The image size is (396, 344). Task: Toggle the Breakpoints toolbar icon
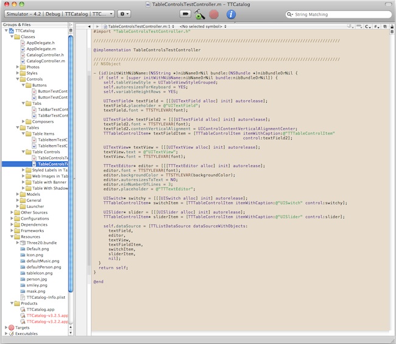point(185,13)
